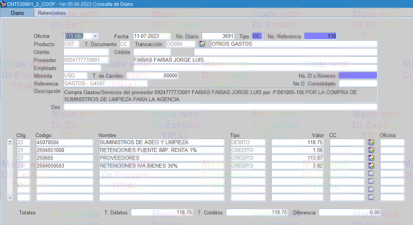
Task: Select the Diario tab
Action: click(17, 13)
